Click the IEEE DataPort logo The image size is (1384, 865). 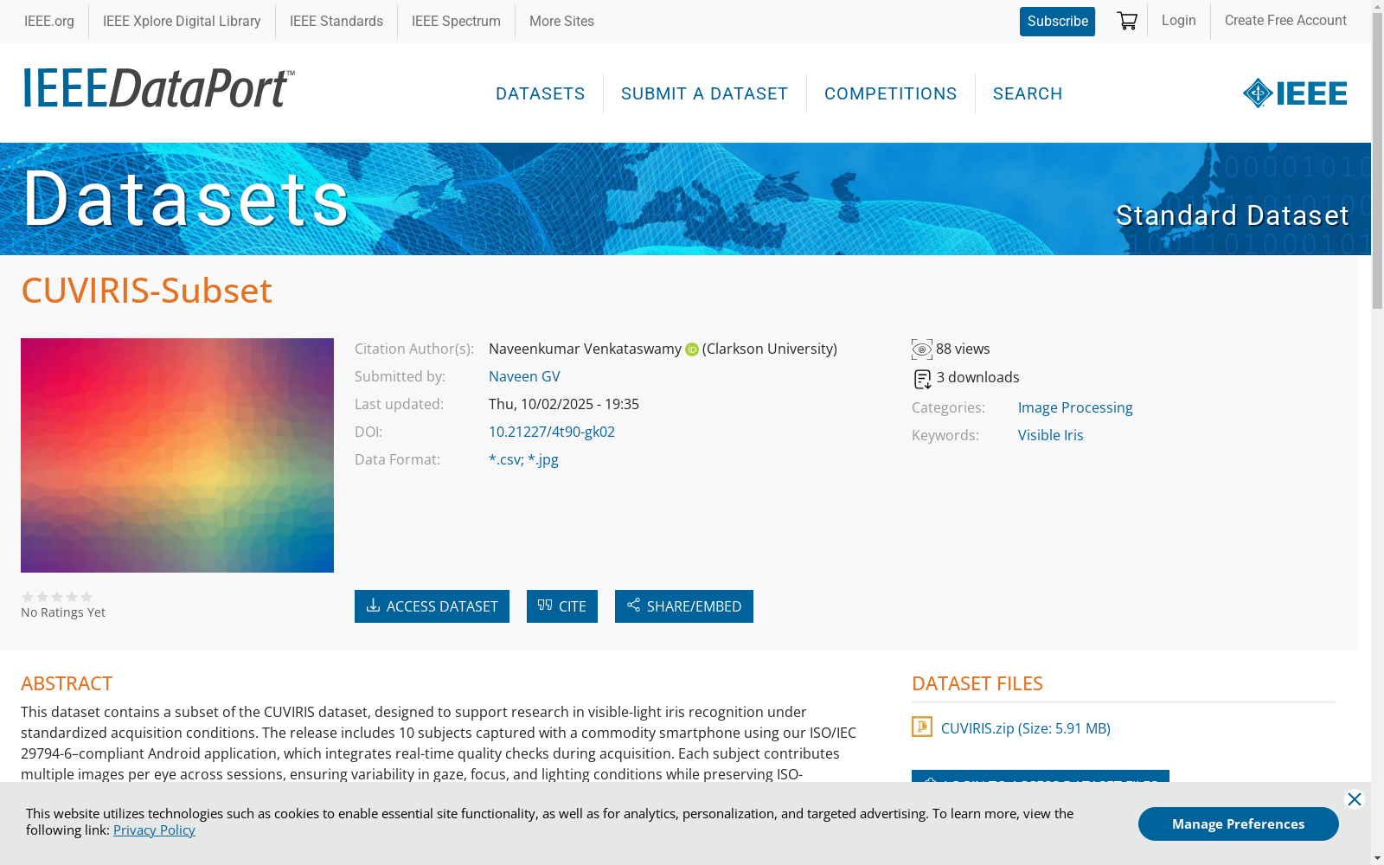tap(158, 88)
